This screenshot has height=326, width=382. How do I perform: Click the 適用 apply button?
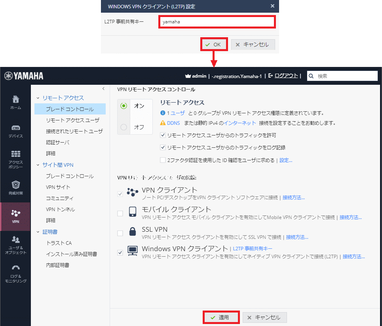[x=221, y=318]
